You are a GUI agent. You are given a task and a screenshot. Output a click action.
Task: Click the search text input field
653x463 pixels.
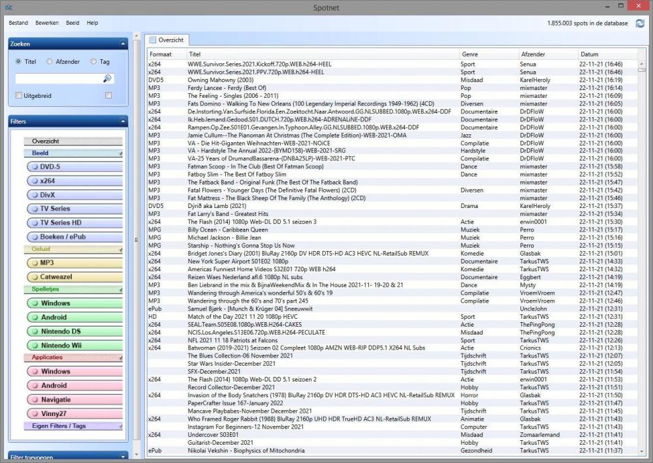click(59, 78)
